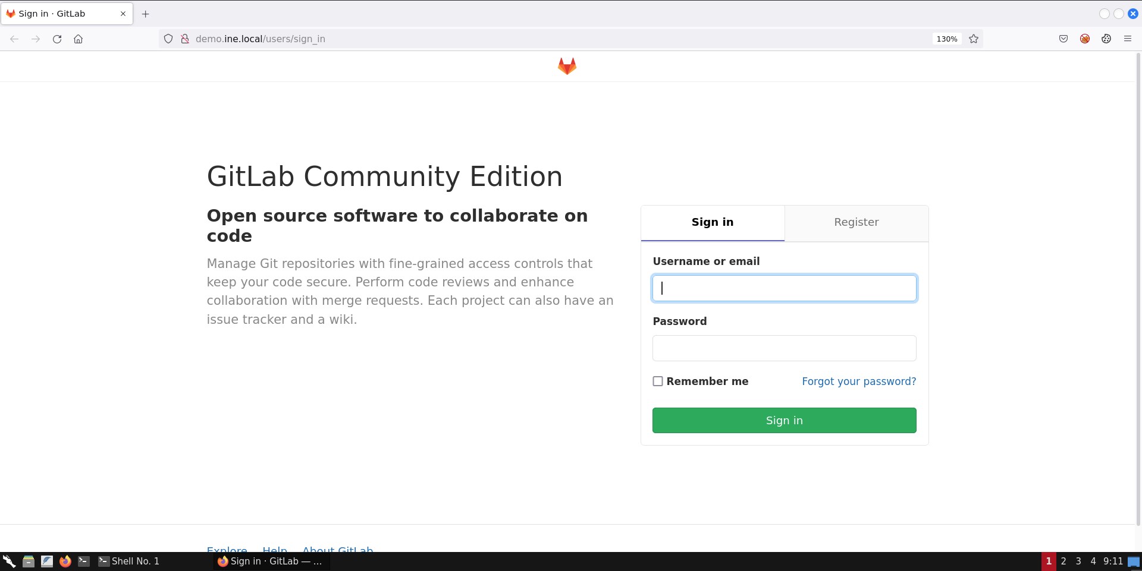The width and height of the screenshot is (1142, 571).
Task: Go to the browser home page
Action: (x=78, y=39)
